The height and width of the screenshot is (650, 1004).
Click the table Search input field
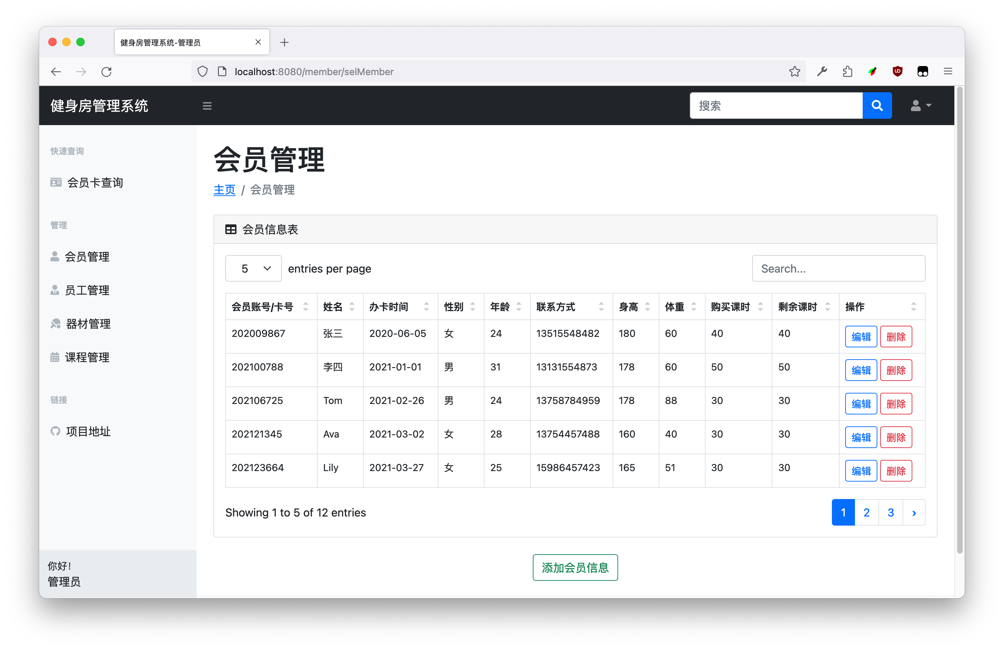tap(838, 268)
